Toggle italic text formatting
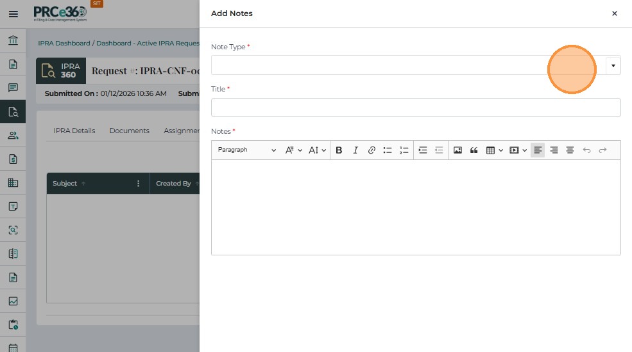 point(355,150)
